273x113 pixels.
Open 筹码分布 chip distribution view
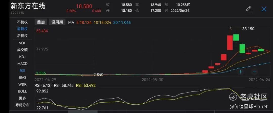coord(22,105)
